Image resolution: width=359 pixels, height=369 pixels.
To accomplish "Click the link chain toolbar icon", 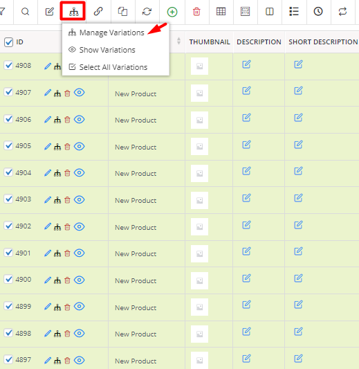I will (98, 12).
